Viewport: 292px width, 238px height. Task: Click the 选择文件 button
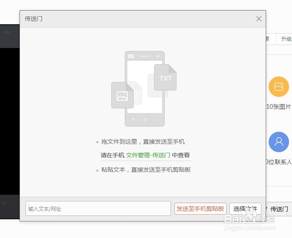point(245,209)
